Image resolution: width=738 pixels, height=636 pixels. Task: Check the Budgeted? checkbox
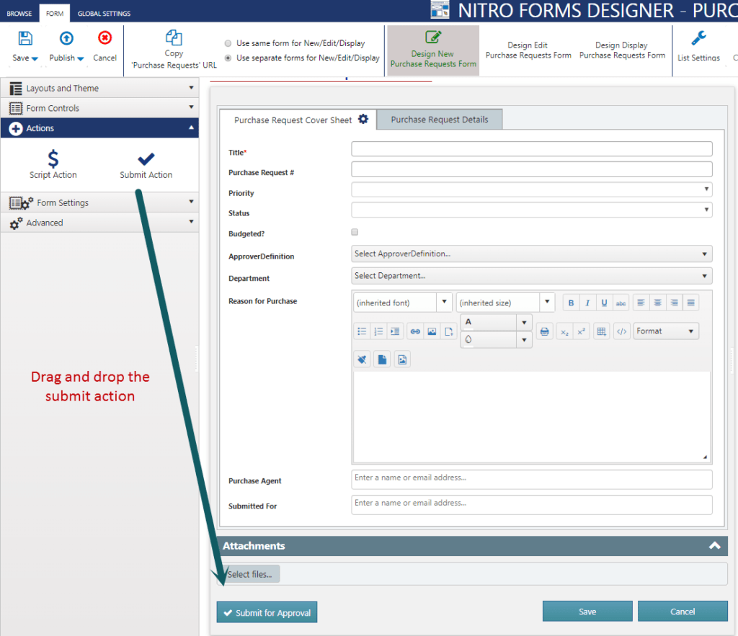[x=354, y=232]
